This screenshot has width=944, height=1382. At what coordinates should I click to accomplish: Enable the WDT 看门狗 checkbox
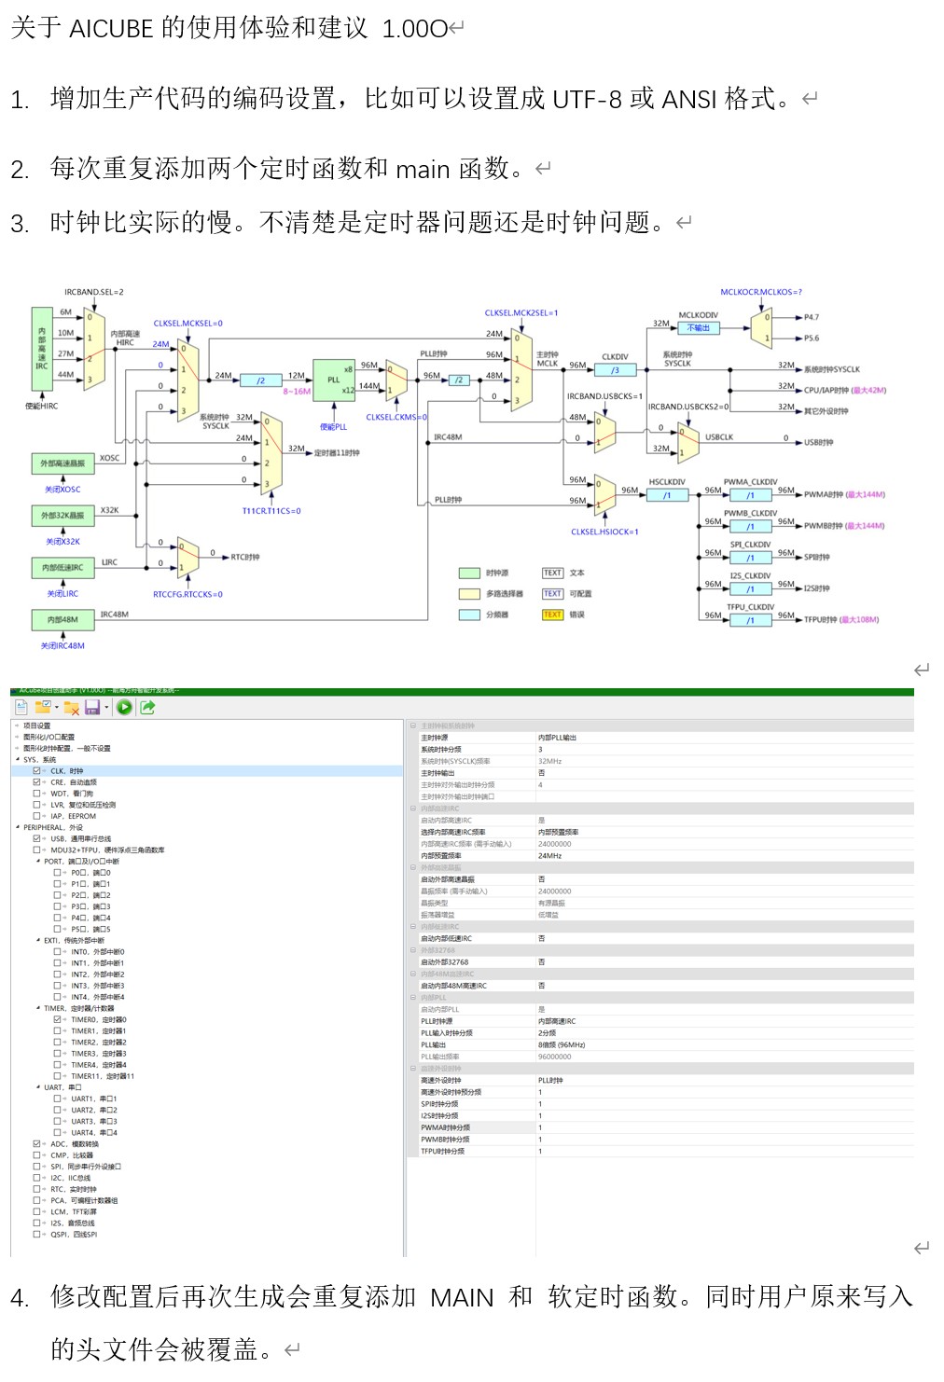click(36, 794)
